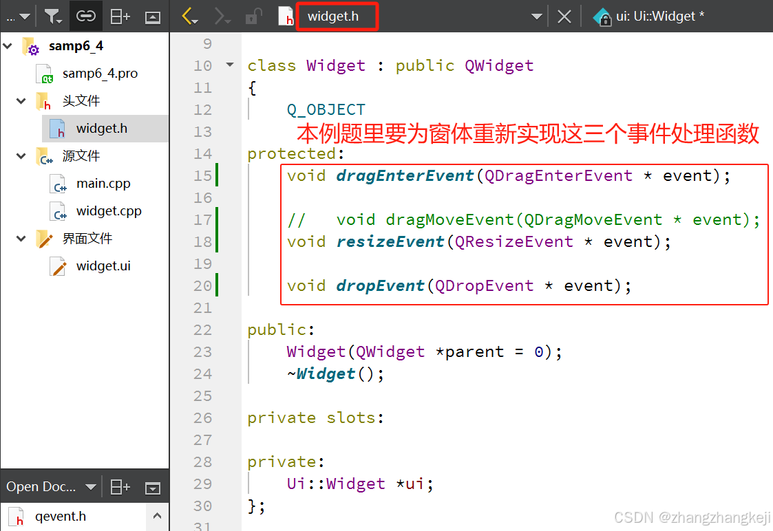Screen dimensions: 773x531
Task: Click the open documents list up arrow
Action: click(157, 517)
